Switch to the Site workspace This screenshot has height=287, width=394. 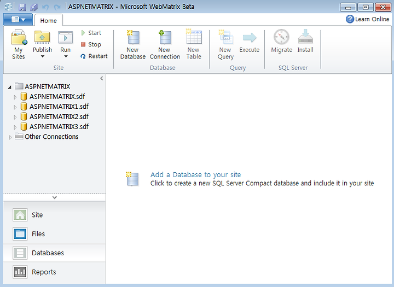(54, 215)
